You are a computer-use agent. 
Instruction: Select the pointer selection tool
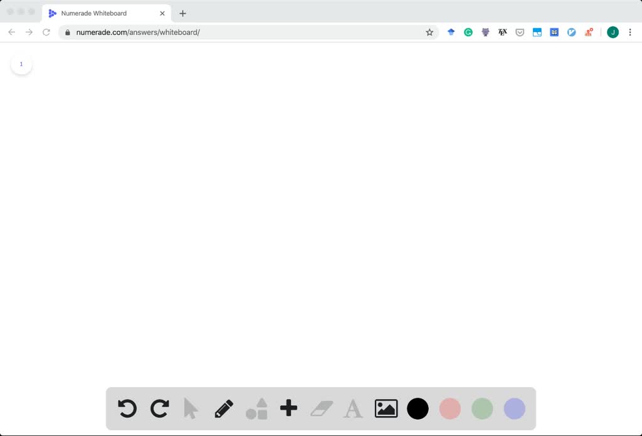[x=191, y=408]
